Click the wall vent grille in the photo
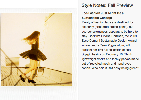The width and height of the screenshot is (141, 100). coord(12,62)
